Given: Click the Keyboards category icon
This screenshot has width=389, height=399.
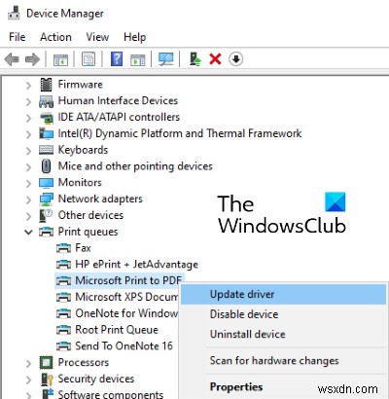Looking at the screenshot, I should 46,150.
